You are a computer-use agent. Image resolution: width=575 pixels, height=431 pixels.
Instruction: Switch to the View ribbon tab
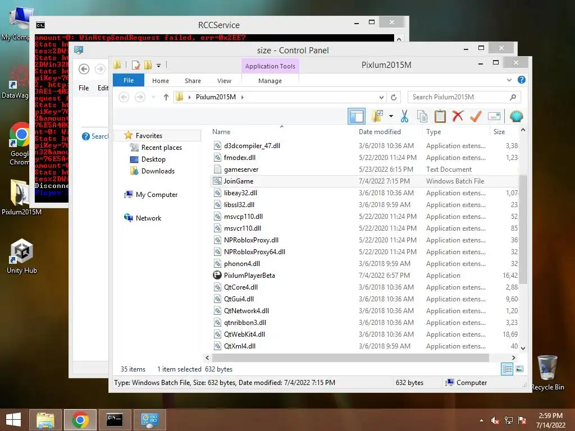click(224, 81)
